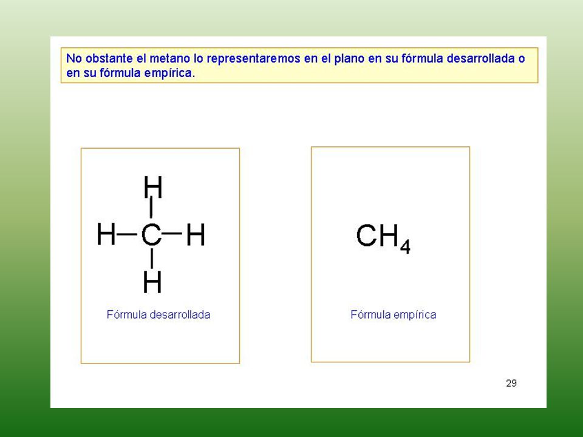Click slide page number 29
Image resolution: width=583 pixels, height=437 pixels.
pyautogui.click(x=511, y=383)
